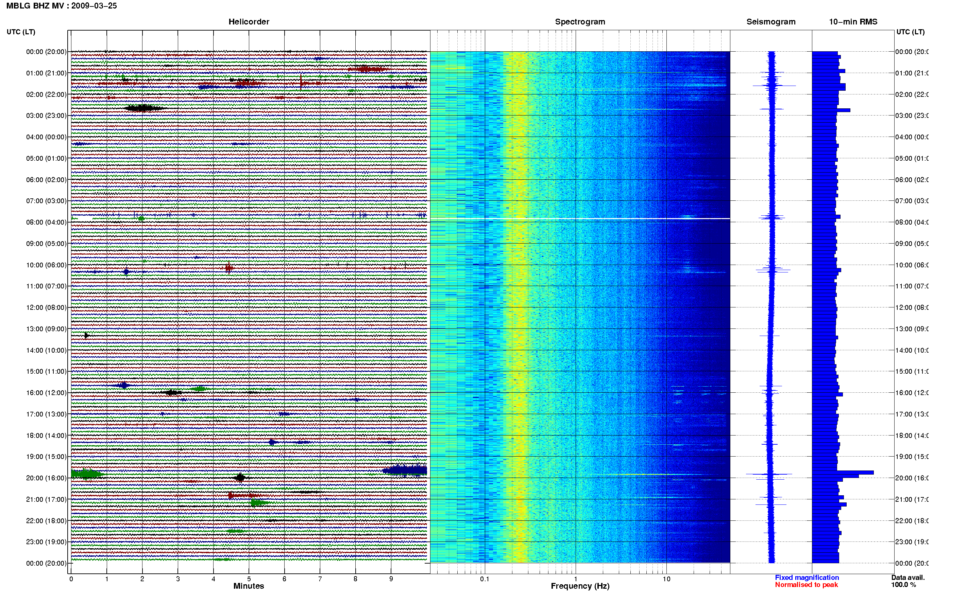Click right time label '12:00 (08:' on RMS axis
The image size is (967, 604).
click(912, 307)
